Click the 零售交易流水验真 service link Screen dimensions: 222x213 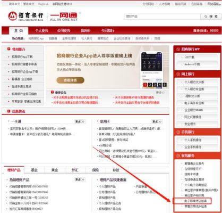(x=195, y=206)
